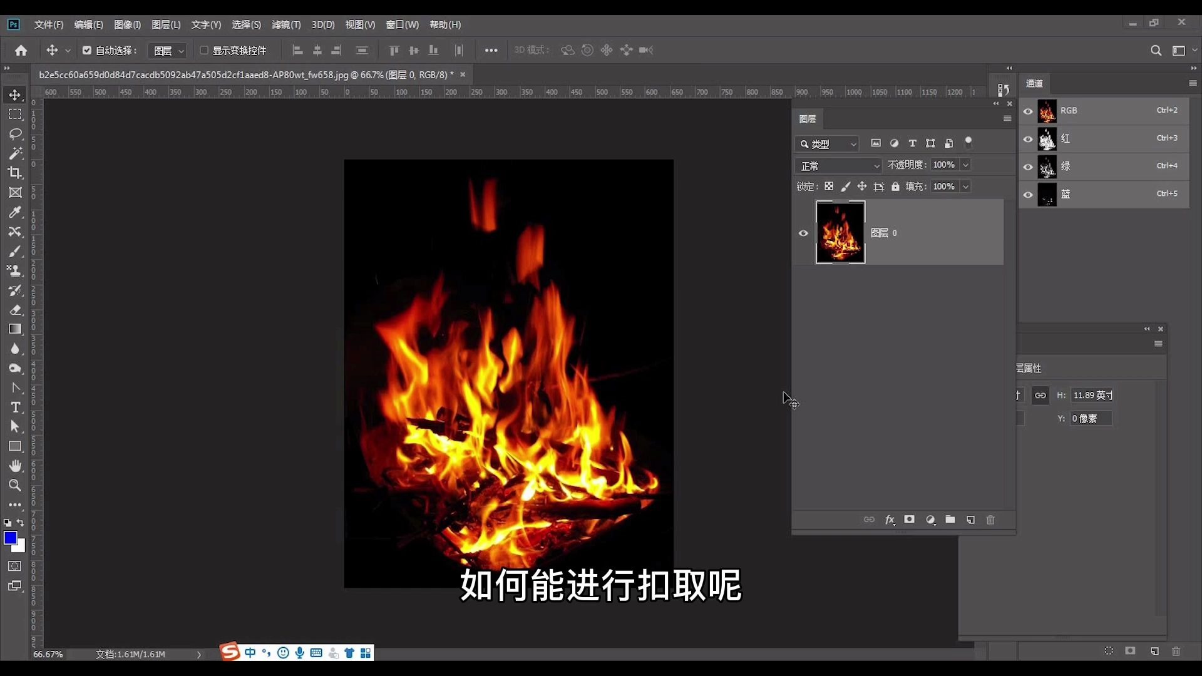Image resolution: width=1202 pixels, height=676 pixels.
Task: Select the Brush tool
Action: pos(15,251)
